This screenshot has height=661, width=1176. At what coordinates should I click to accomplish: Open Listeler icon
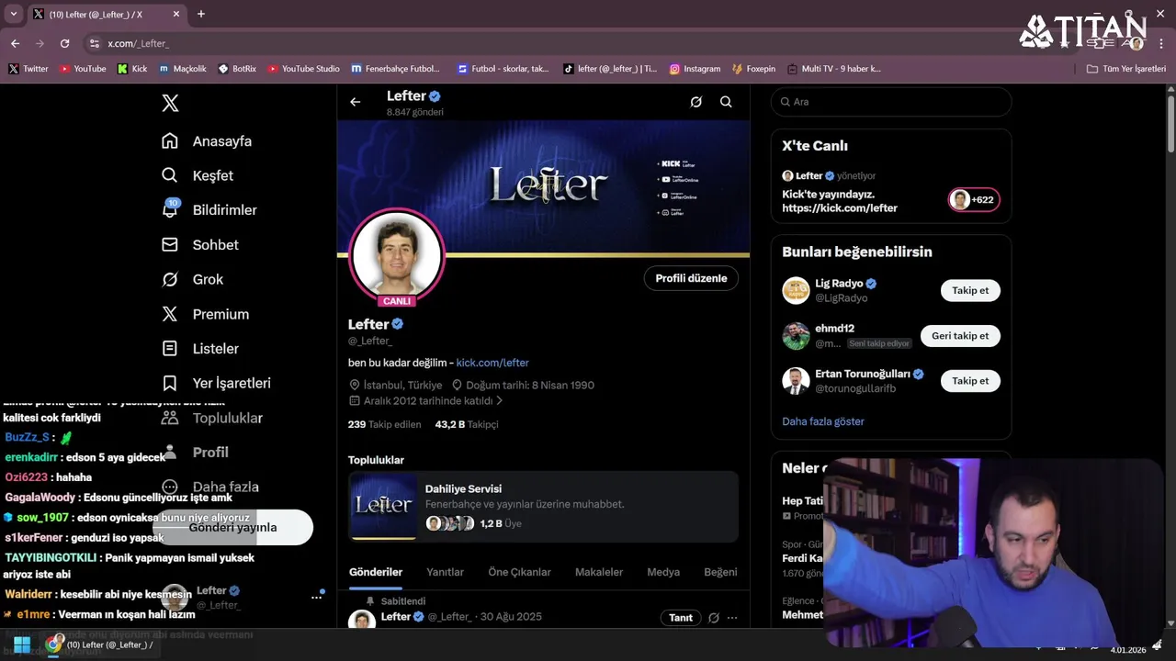coord(170,348)
